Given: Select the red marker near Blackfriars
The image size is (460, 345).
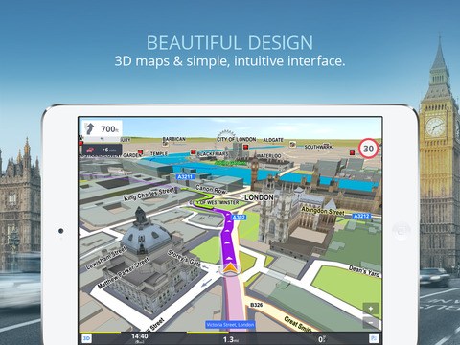Looking at the screenshot, I should (x=193, y=151).
